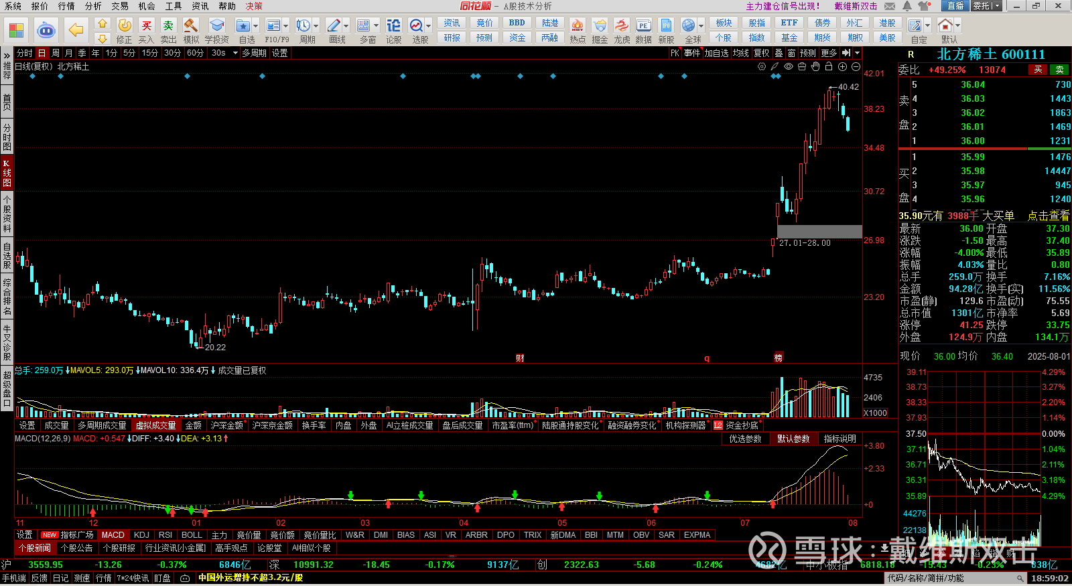
Task: Open the 新股 IPO icon
Action: point(666,25)
